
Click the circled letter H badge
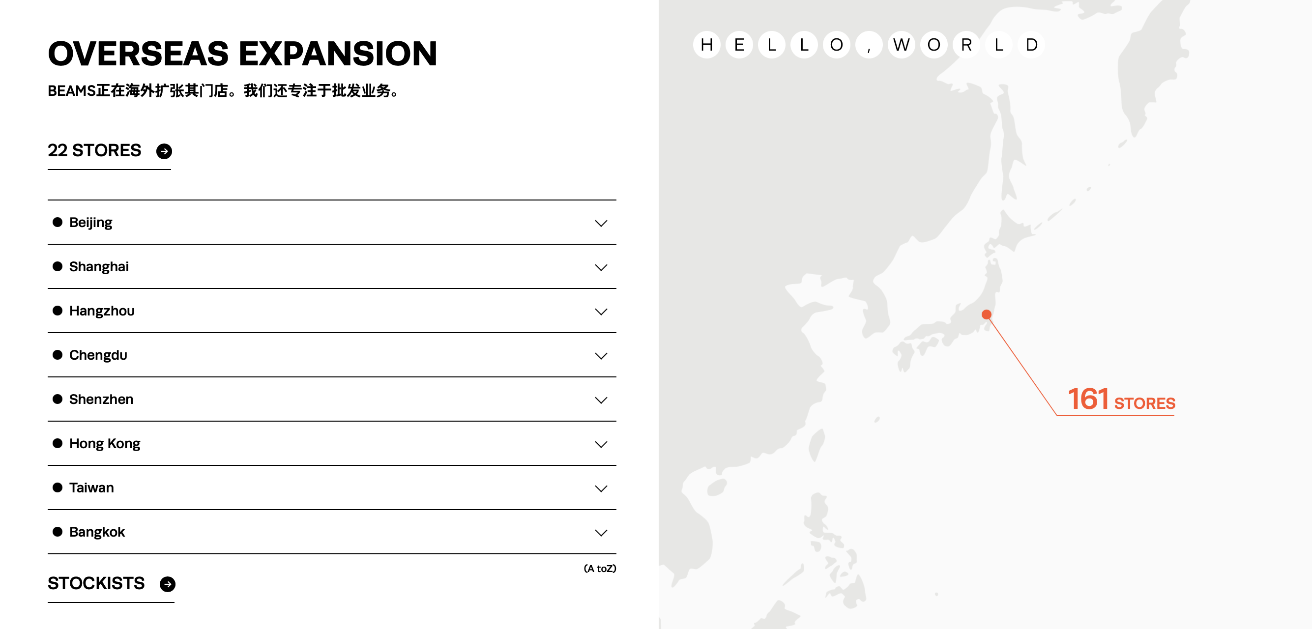click(x=706, y=45)
